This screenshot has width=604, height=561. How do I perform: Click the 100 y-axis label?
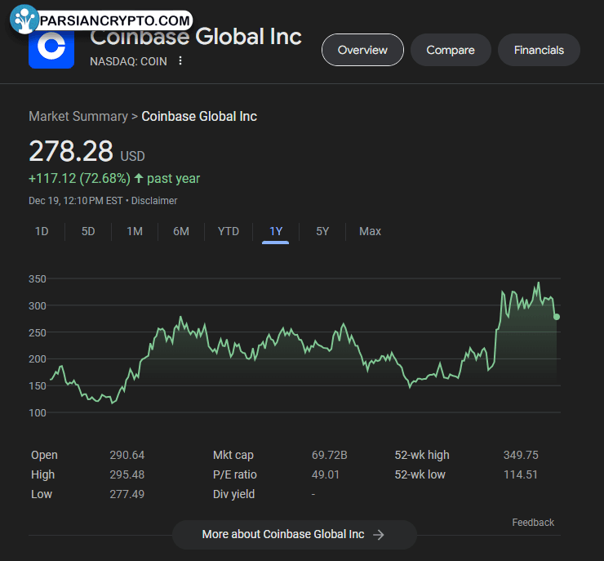click(x=38, y=413)
